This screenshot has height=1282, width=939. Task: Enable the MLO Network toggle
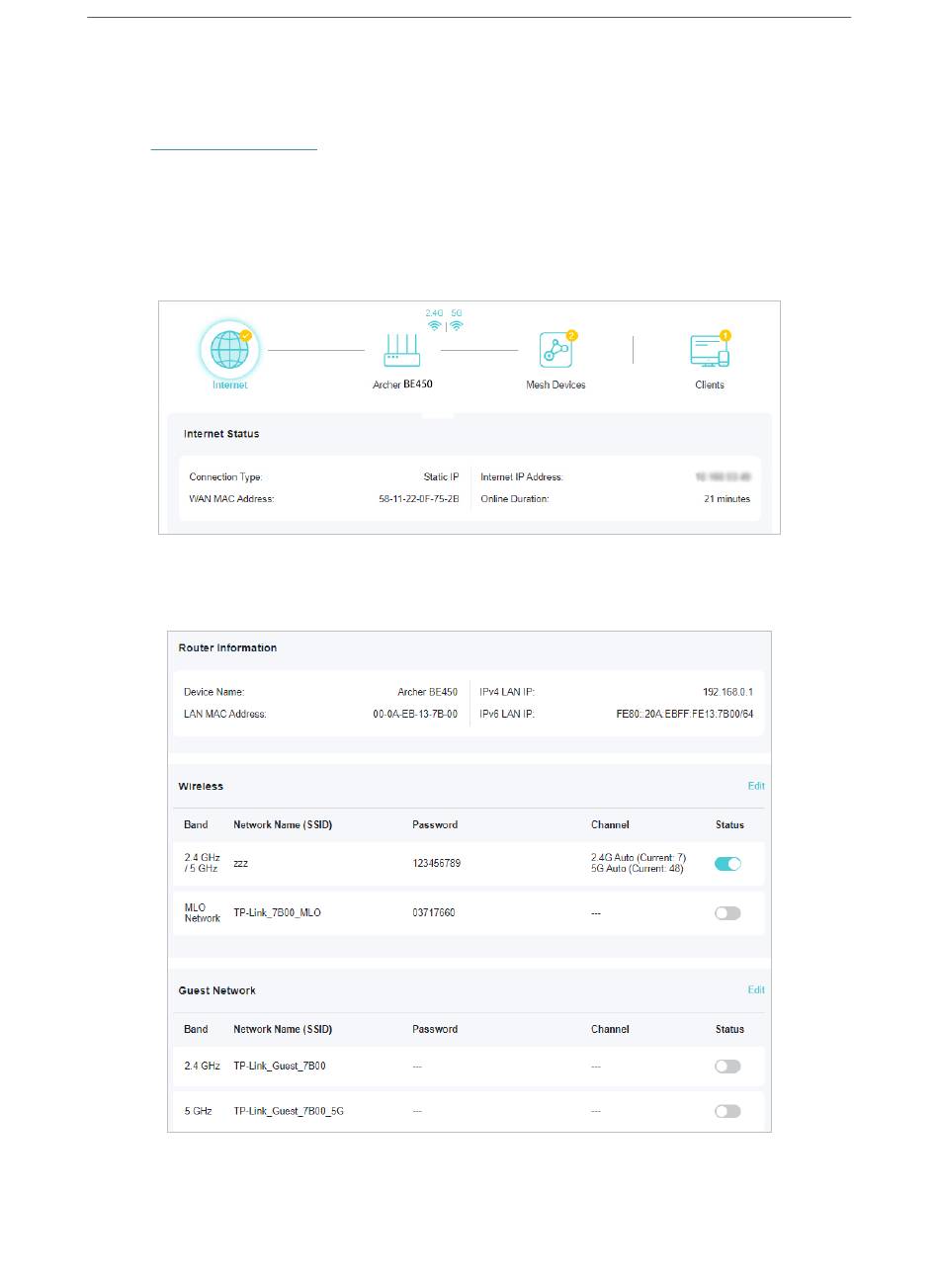click(727, 913)
